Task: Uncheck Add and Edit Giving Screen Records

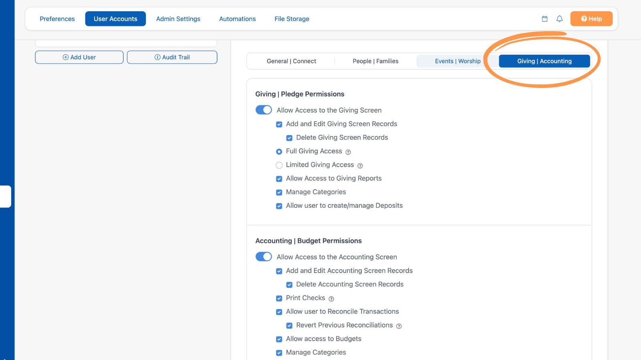Action: [x=279, y=124]
